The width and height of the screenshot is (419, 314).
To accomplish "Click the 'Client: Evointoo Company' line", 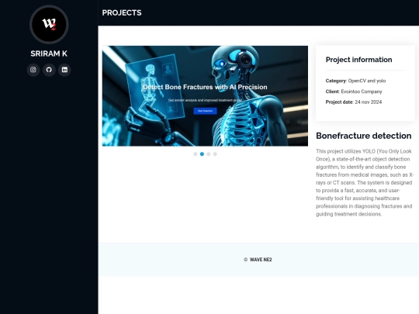I will 354,91.
